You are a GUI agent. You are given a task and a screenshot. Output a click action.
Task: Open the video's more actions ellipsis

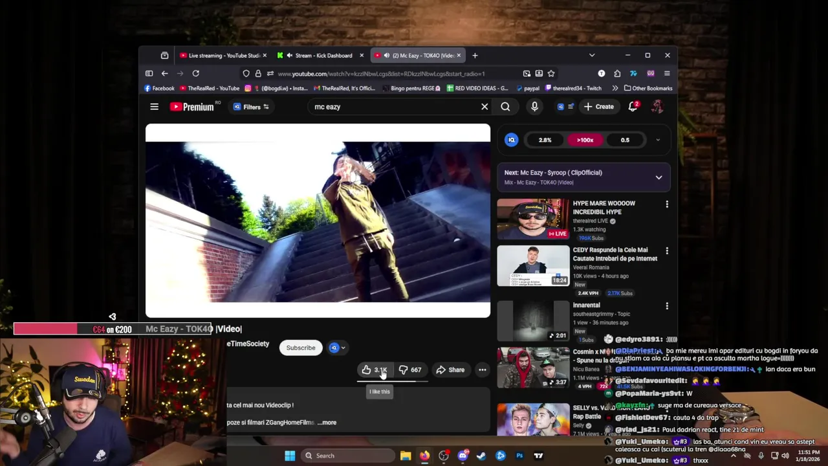click(482, 370)
